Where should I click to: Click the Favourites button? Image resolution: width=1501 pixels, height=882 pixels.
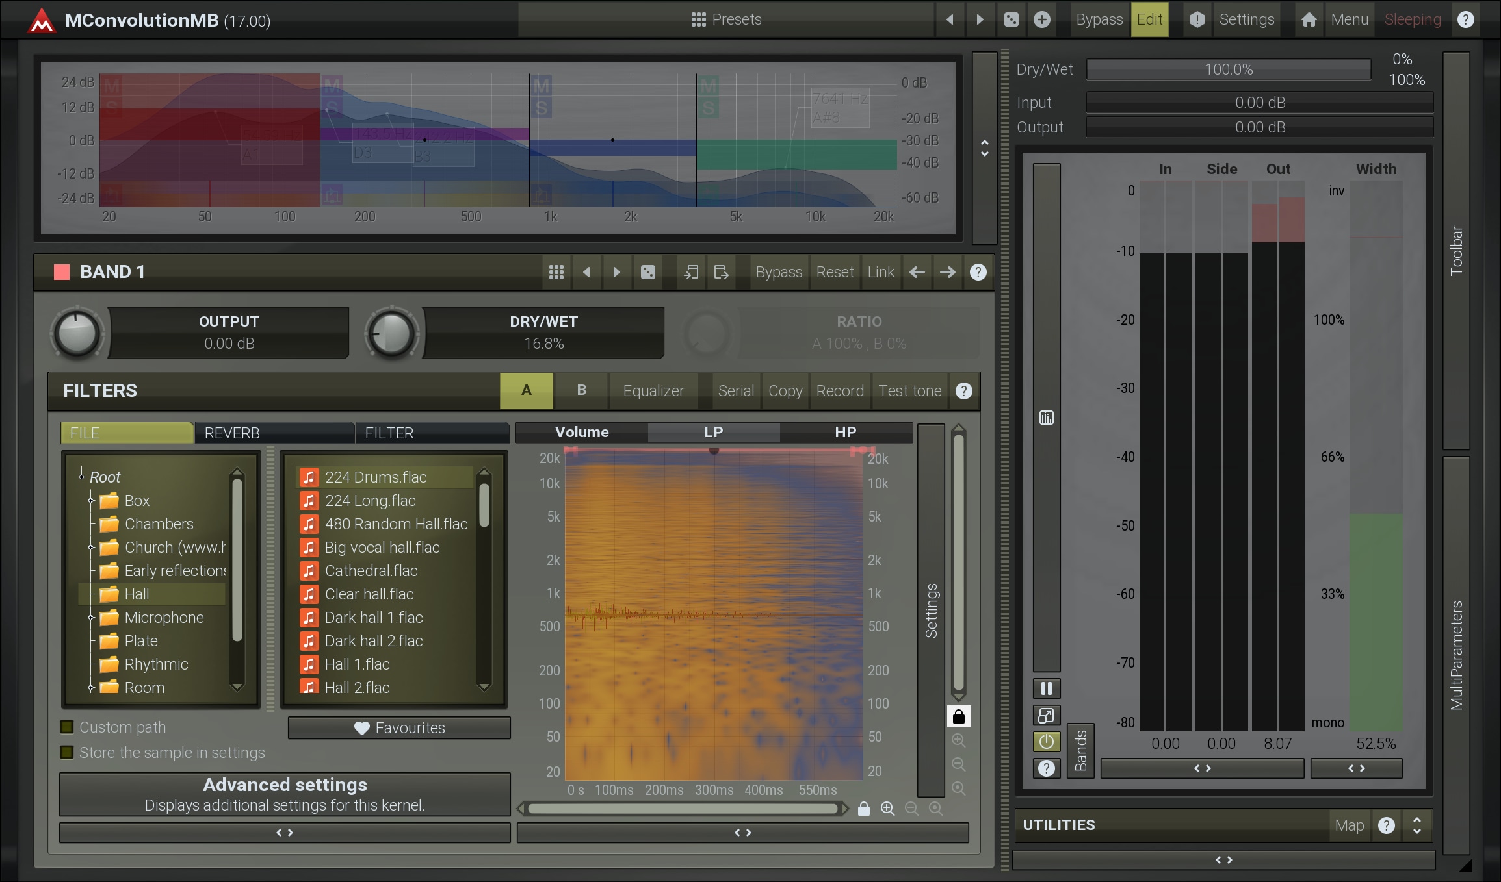399,728
